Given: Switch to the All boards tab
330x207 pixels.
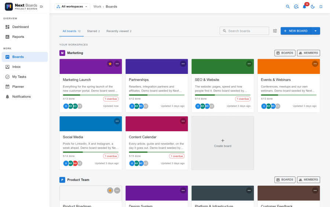Looking at the screenshot, I should coord(71,31).
